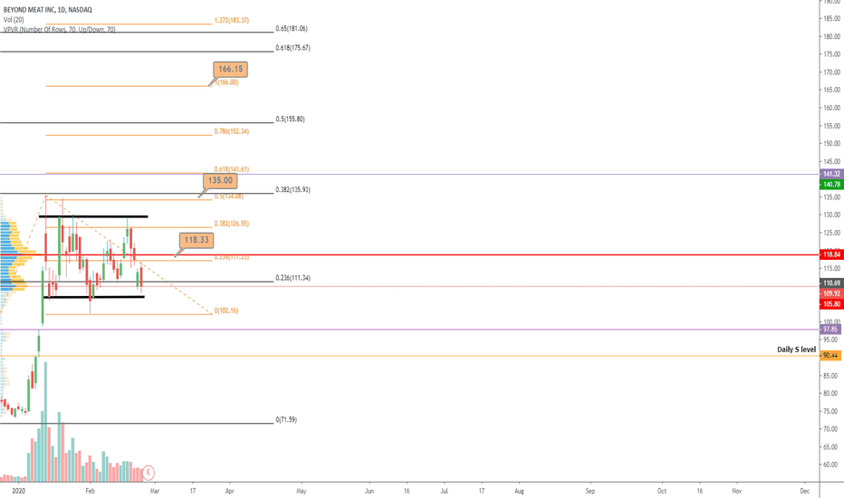Select the upper black range line
Image resolution: width=844 pixels, height=498 pixels.
click(x=93, y=216)
